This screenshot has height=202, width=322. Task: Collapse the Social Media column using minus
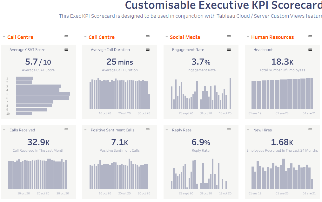(167, 37)
